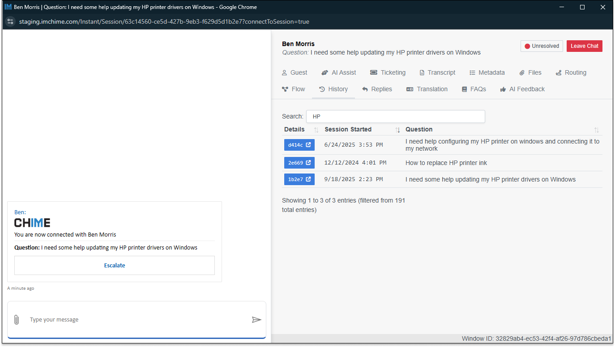Switch to the AI Assist tab

coord(339,73)
